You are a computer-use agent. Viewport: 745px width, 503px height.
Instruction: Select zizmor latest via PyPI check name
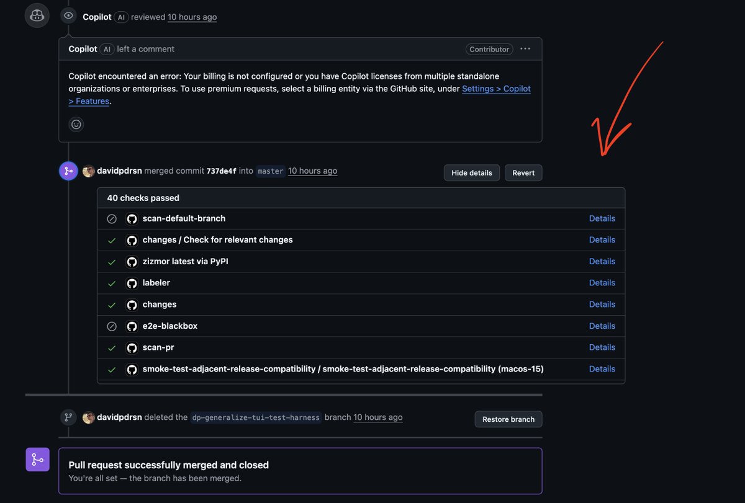coord(185,261)
